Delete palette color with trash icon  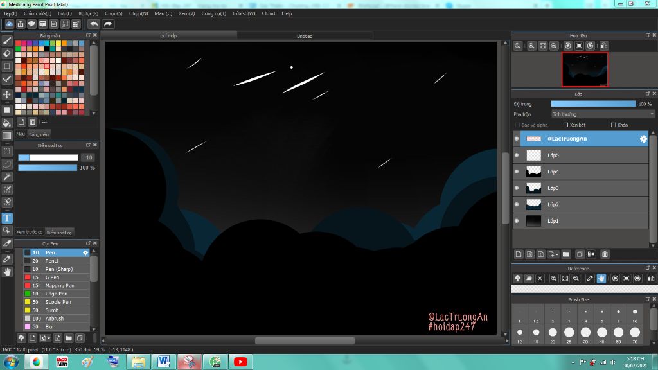pos(32,121)
